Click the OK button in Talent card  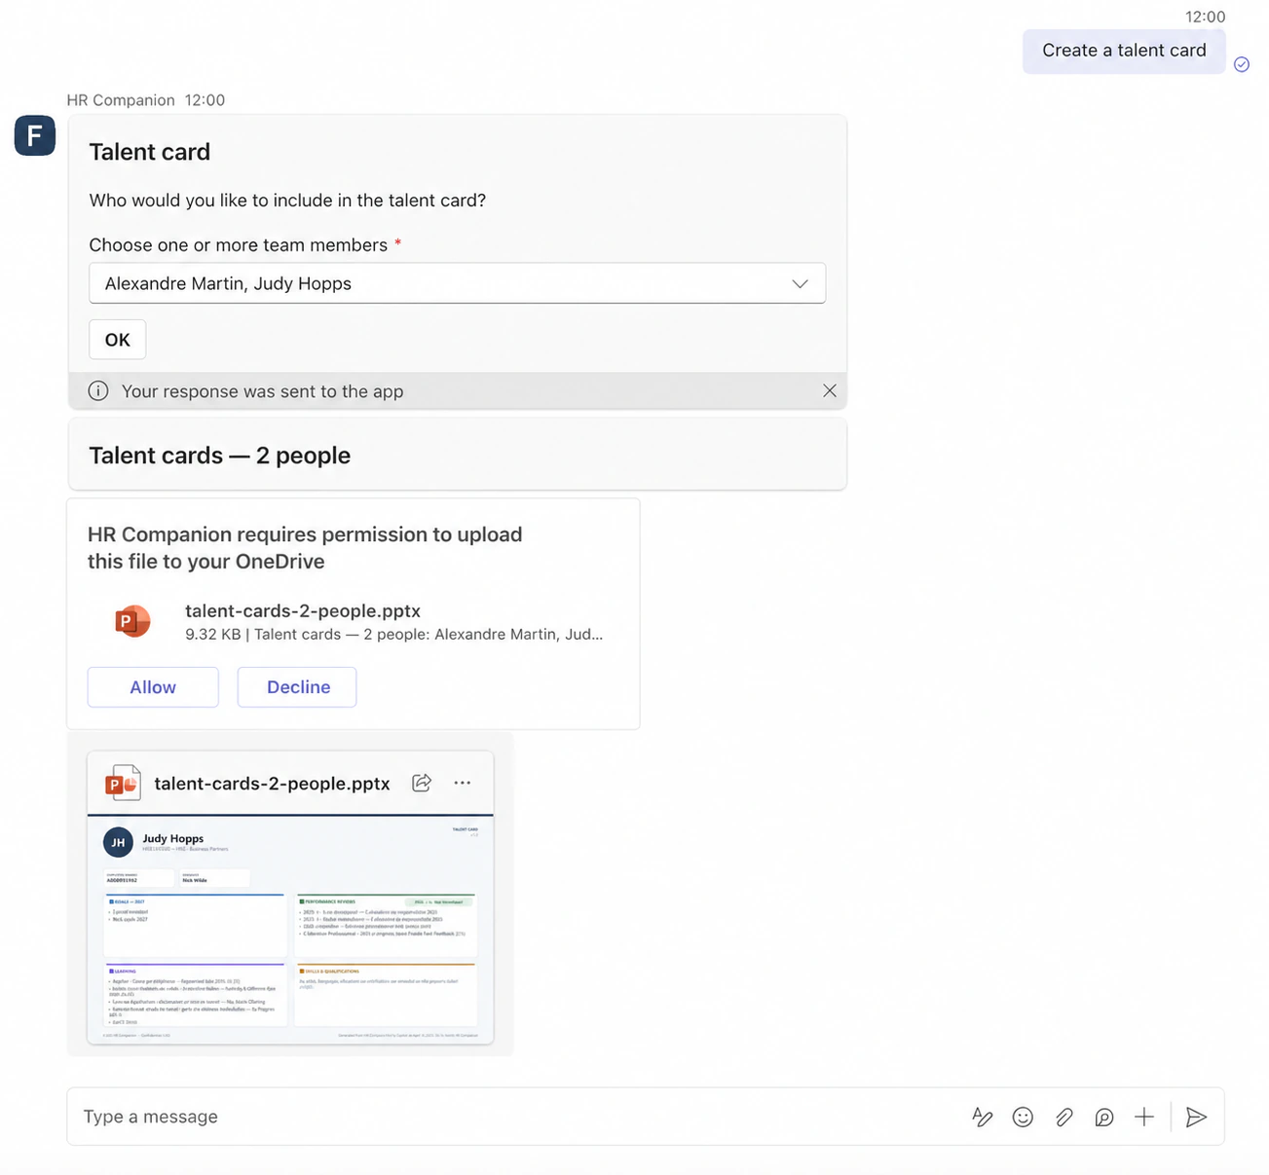(118, 340)
